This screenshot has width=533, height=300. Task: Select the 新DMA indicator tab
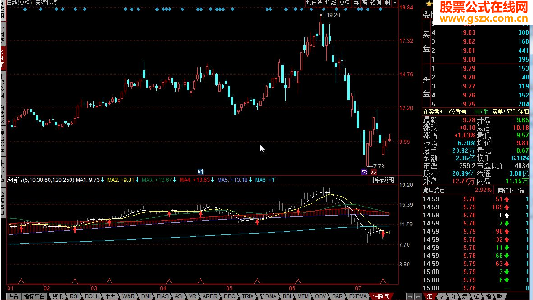(268, 296)
